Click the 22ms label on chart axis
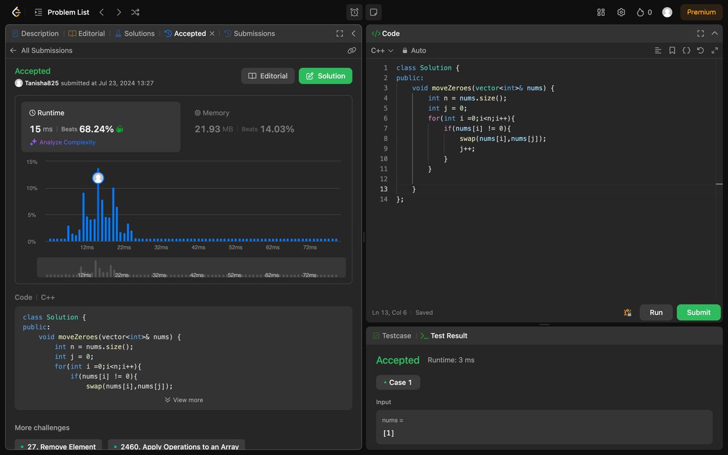Viewport: 728px width, 455px height. (124, 248)
